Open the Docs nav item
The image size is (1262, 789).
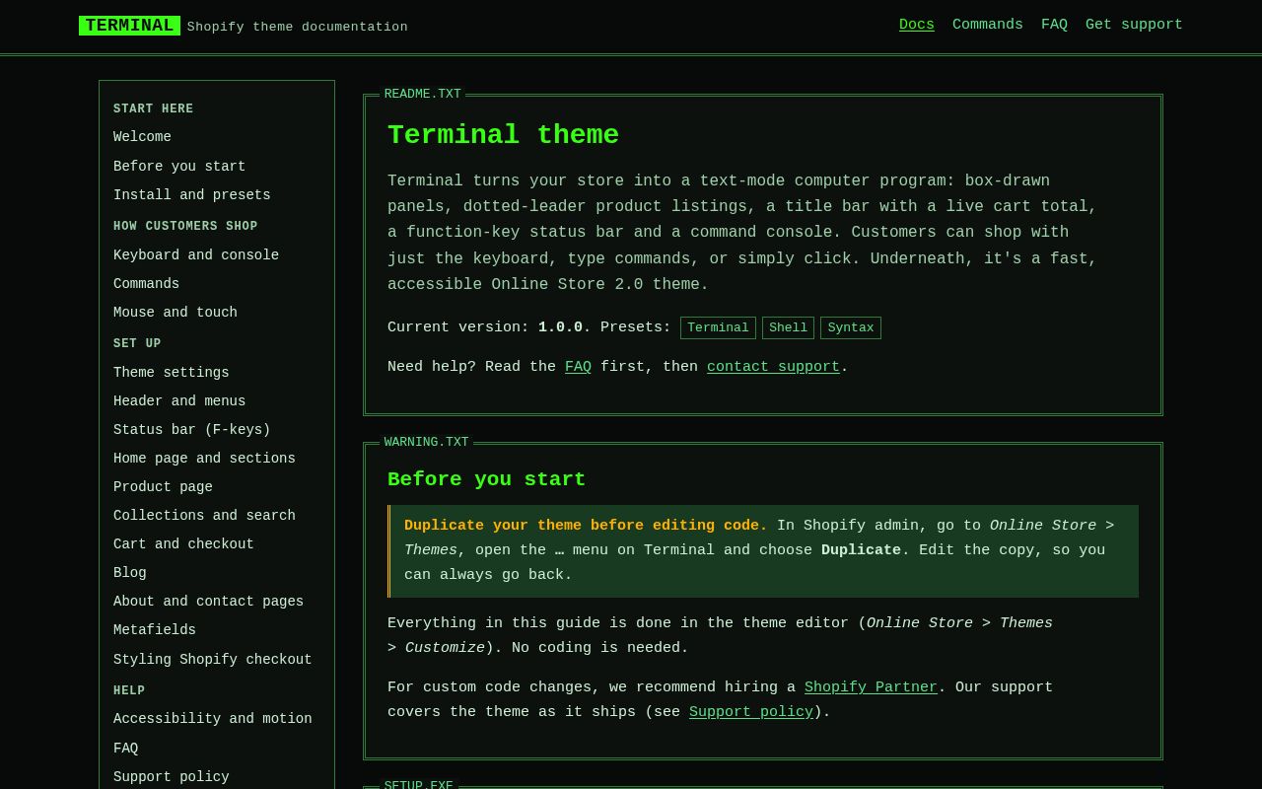[x=917, y=25]
